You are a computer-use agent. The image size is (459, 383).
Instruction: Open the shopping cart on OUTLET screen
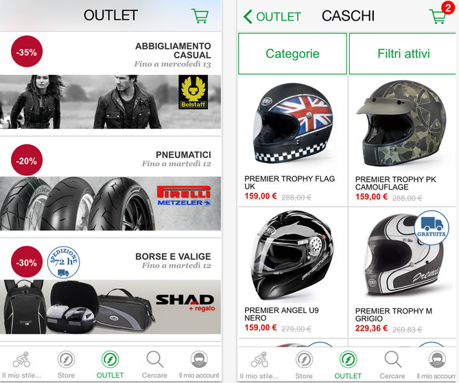[200, 16]
